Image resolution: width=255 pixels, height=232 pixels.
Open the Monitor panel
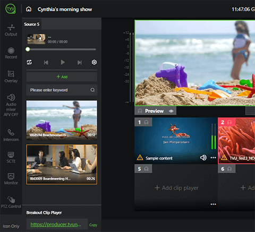(11, 179)
